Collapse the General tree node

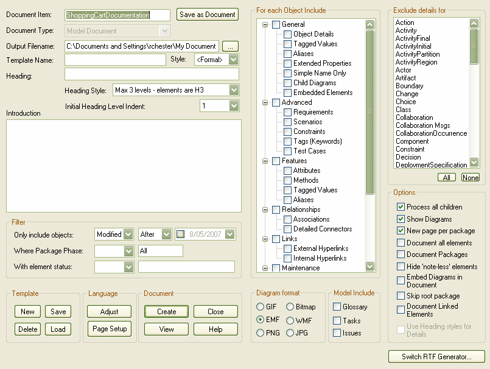click(x=265, y=24)
